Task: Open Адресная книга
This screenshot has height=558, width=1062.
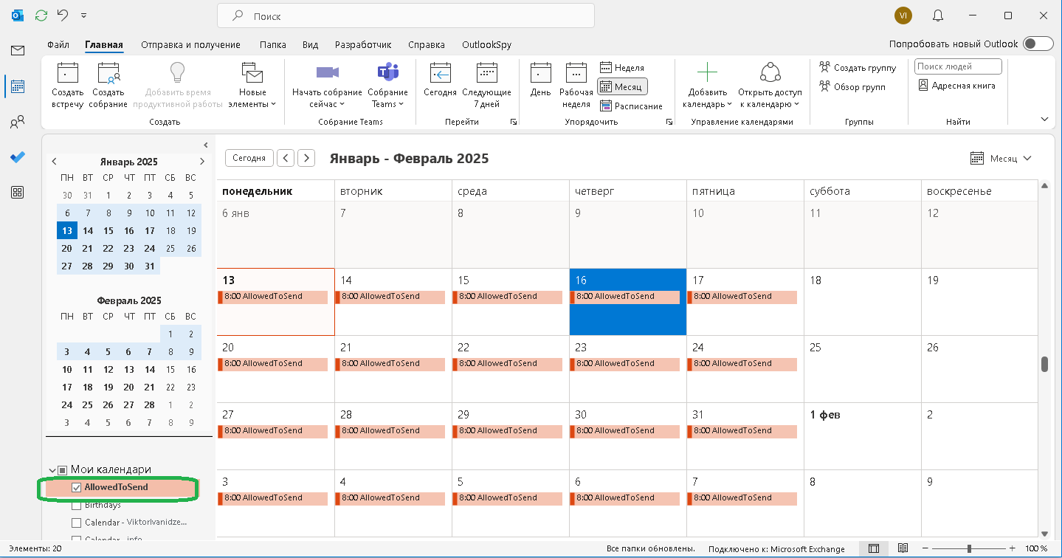Action: (x=957, y=86)
